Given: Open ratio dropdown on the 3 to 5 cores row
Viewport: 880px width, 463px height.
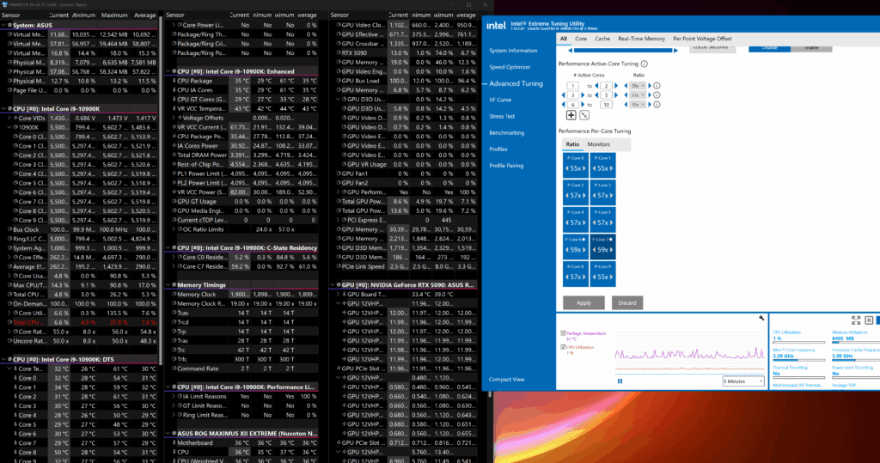Looking at the screenshot, I should [638, 94].
